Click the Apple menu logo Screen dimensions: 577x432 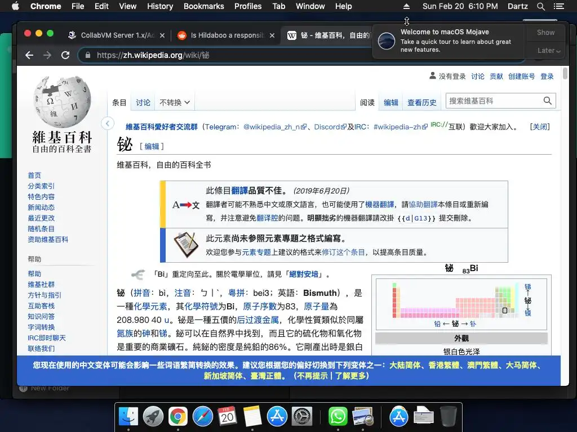[x=15, y=6]
